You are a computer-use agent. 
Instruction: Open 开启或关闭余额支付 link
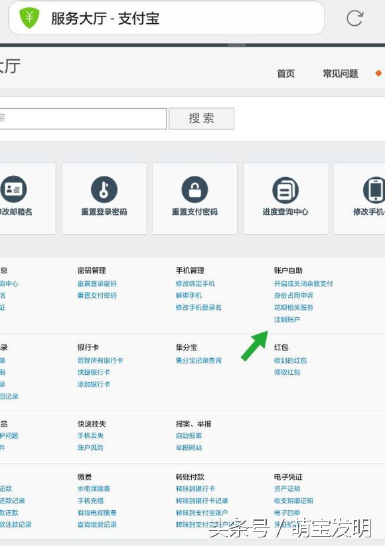pyautogui.click(x=303, y=284)
